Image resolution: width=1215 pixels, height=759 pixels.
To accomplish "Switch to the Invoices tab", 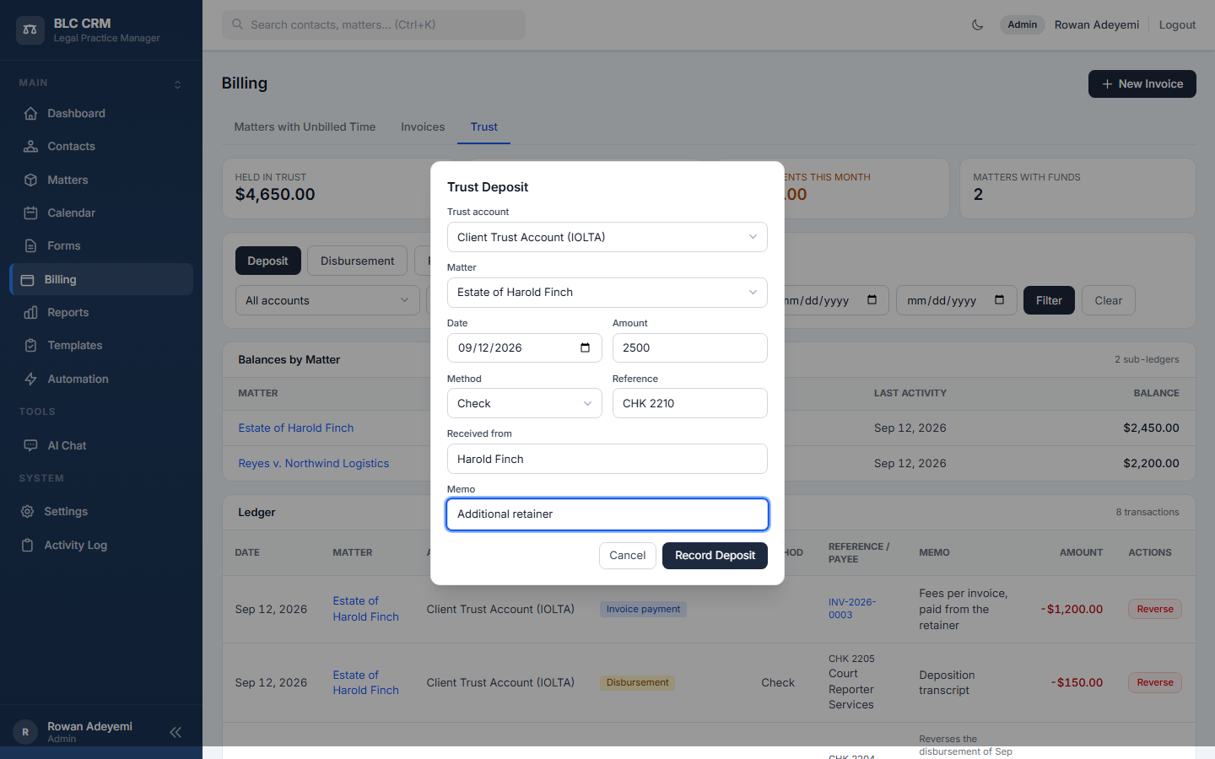I will click(423, 126).
